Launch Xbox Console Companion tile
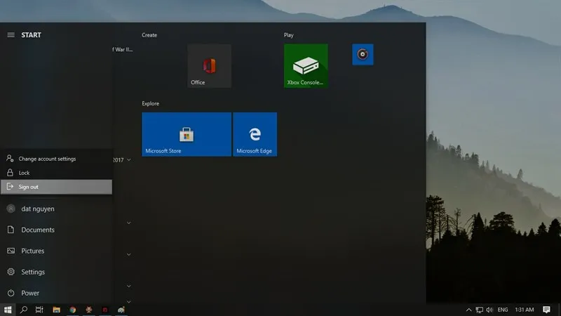The image size is (561, 316). 306,66
